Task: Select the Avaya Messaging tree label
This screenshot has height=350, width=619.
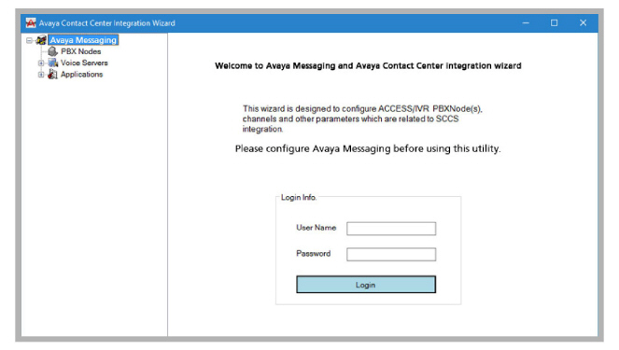Action: 83,40
